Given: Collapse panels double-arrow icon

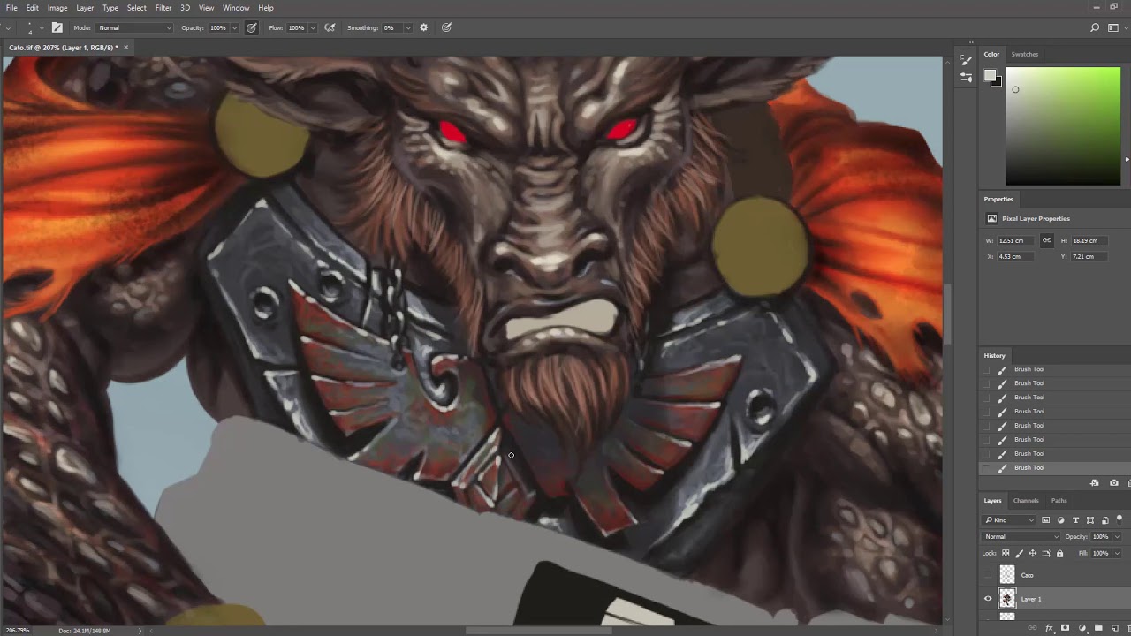Looking at the screenshot, I should click(x=971, y=42).
